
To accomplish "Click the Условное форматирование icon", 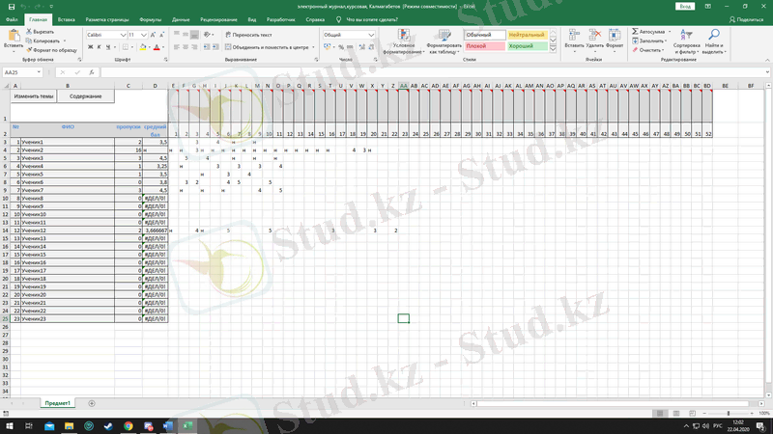I will coord(404,35).
